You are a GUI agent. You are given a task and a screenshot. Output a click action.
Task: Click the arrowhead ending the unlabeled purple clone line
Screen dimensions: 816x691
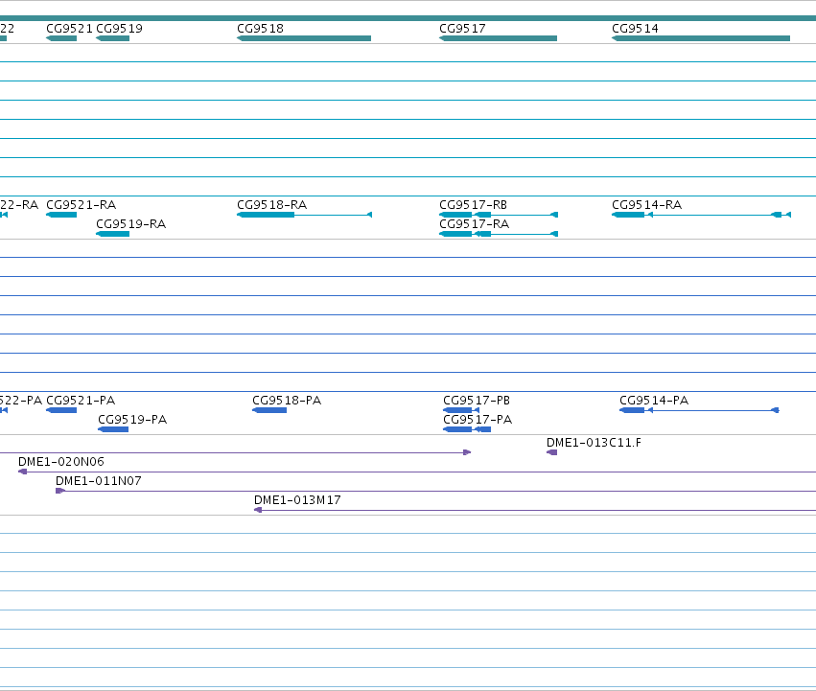tap(467, 452)
